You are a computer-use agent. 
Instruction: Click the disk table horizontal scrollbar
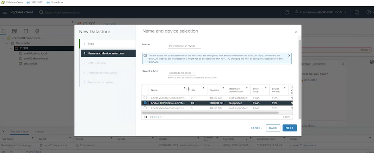210,113
